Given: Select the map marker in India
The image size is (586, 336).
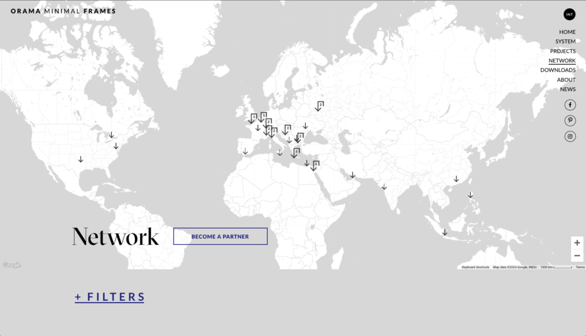Looking at the screenshot, I should [x=384, y=187].
